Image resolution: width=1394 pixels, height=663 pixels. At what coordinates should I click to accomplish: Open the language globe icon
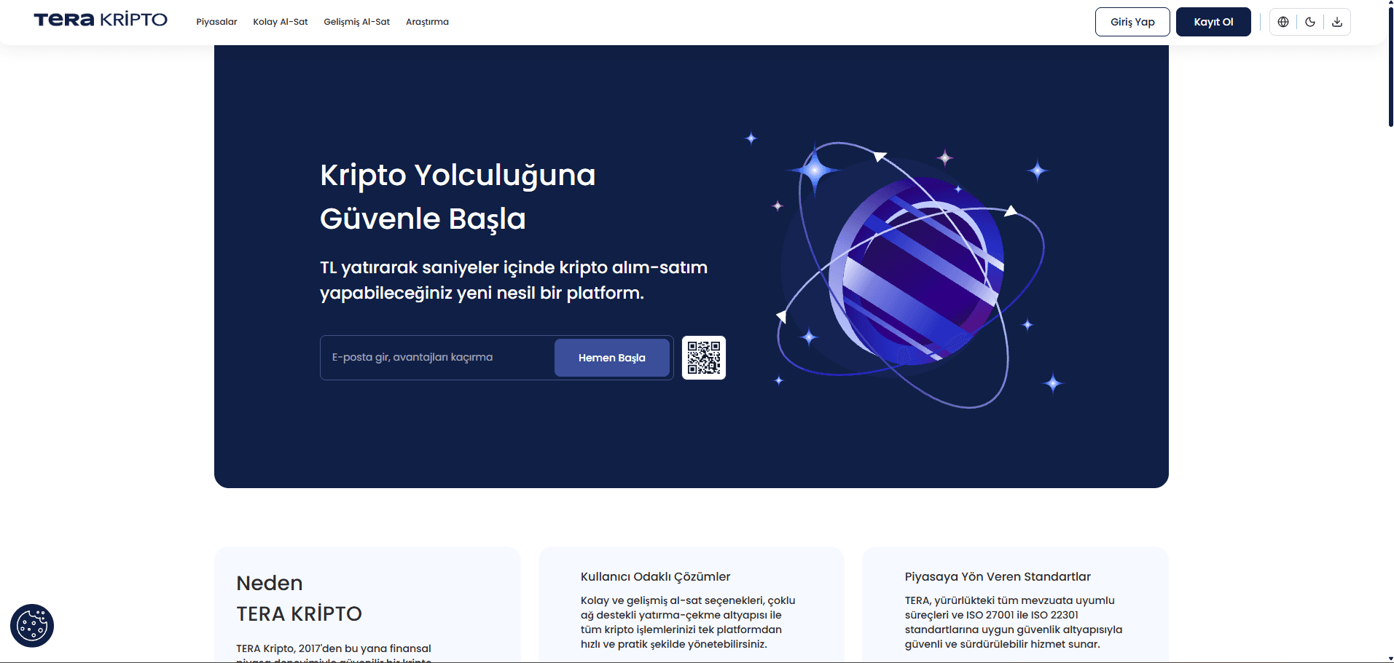coord(1283,22)
